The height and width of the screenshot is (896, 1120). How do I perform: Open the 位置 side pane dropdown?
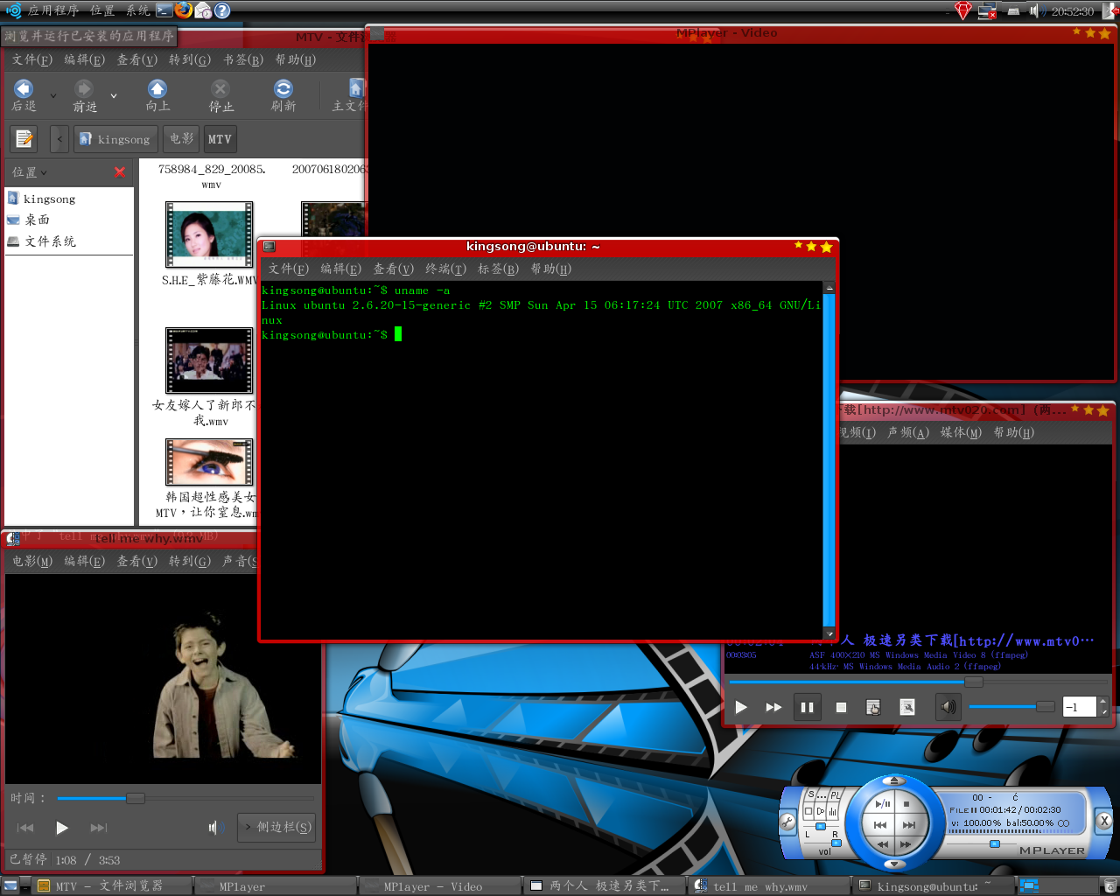point(30,172)
